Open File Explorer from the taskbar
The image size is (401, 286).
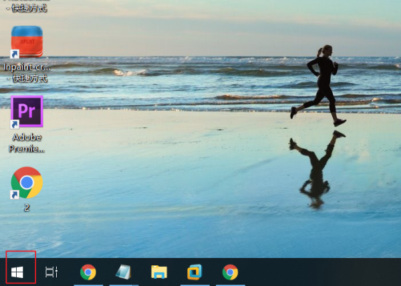tap(159, 272)
